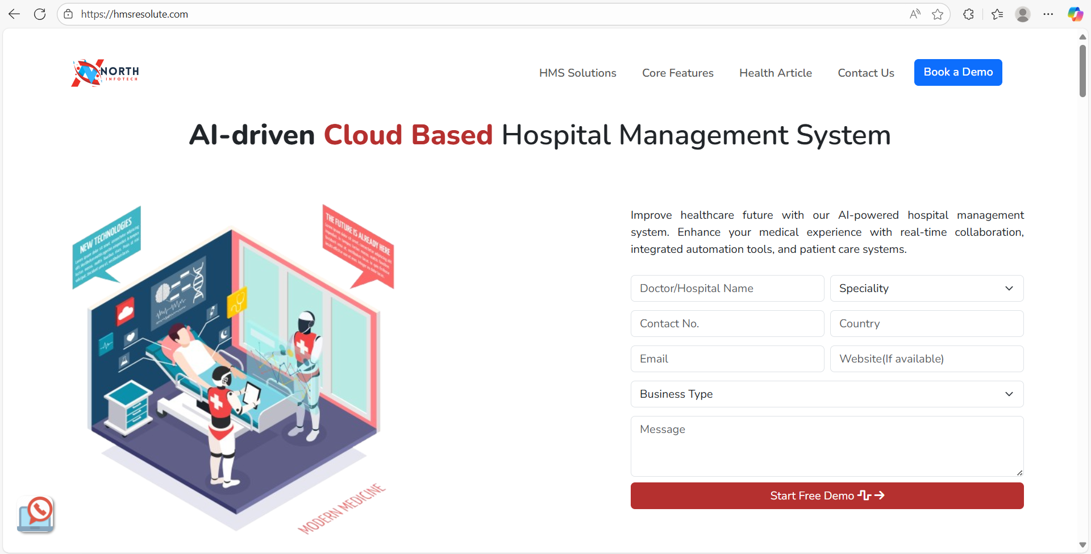Submit form with Start Free Demo
The width and height of the screenshot is (1091, 554).
(x=827, y=495)
